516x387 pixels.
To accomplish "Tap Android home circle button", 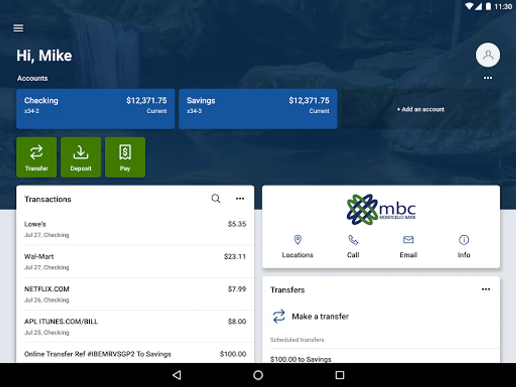I will click(258, 375).
